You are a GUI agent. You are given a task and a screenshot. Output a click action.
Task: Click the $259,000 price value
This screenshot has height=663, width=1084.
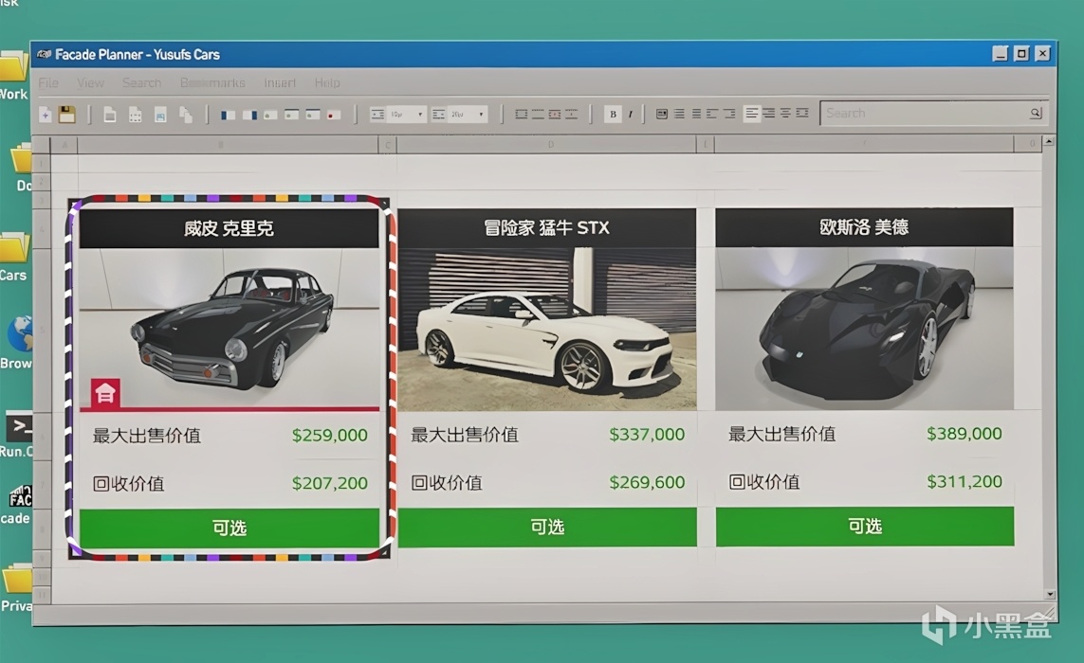[330, 435]
